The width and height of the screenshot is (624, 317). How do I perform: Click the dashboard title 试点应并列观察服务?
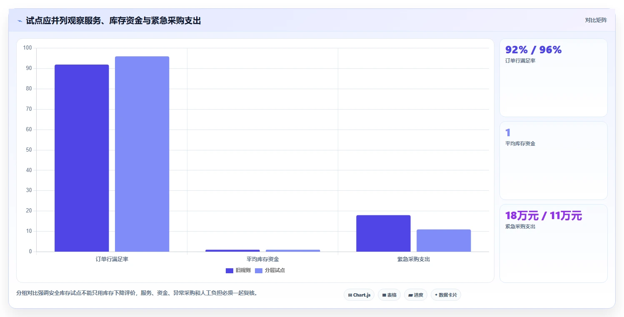pyautogui.click(x=113, y=21)
